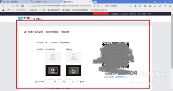Viewport: 173px width, 91px height.
Task: Open the 手机书签 bookmark
Action: tap(21, 10)
